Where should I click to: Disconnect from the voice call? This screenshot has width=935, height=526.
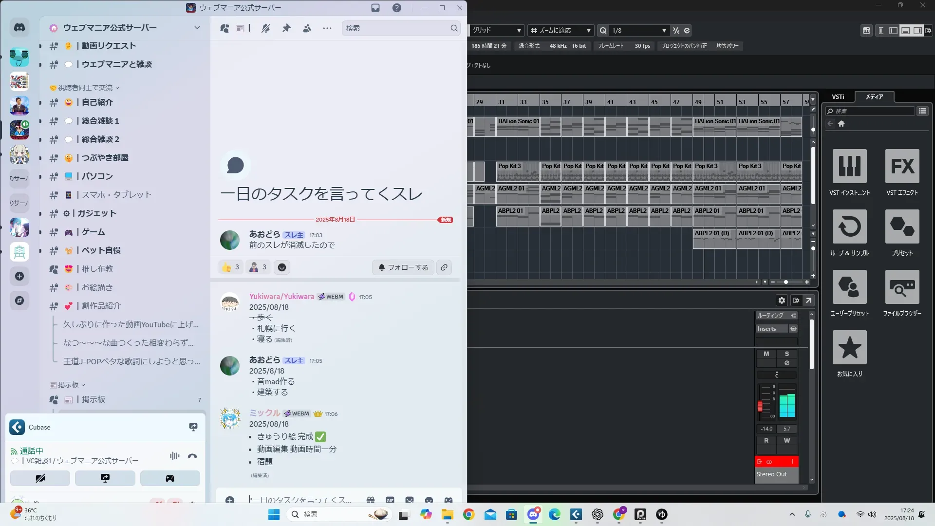(x=192, y=456)
